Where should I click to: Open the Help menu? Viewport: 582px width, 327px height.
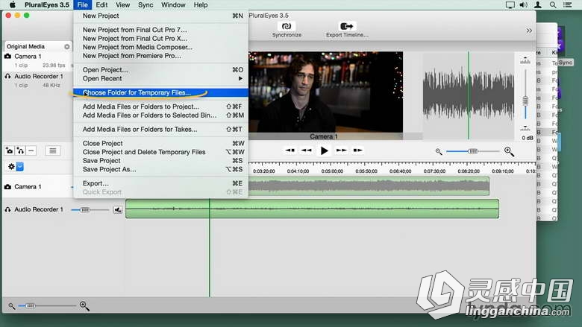pyautogui.click(x=201, y=4)
